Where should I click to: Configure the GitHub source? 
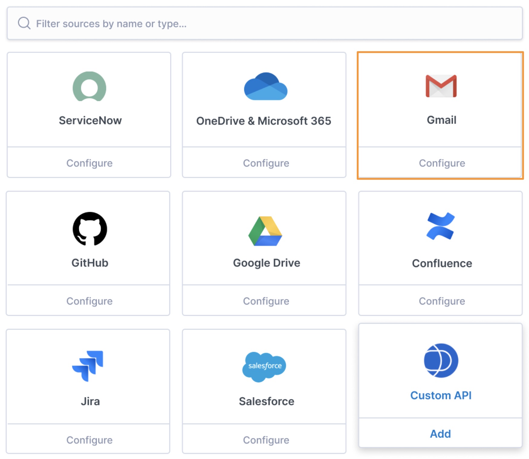click(x=89, y=301)
